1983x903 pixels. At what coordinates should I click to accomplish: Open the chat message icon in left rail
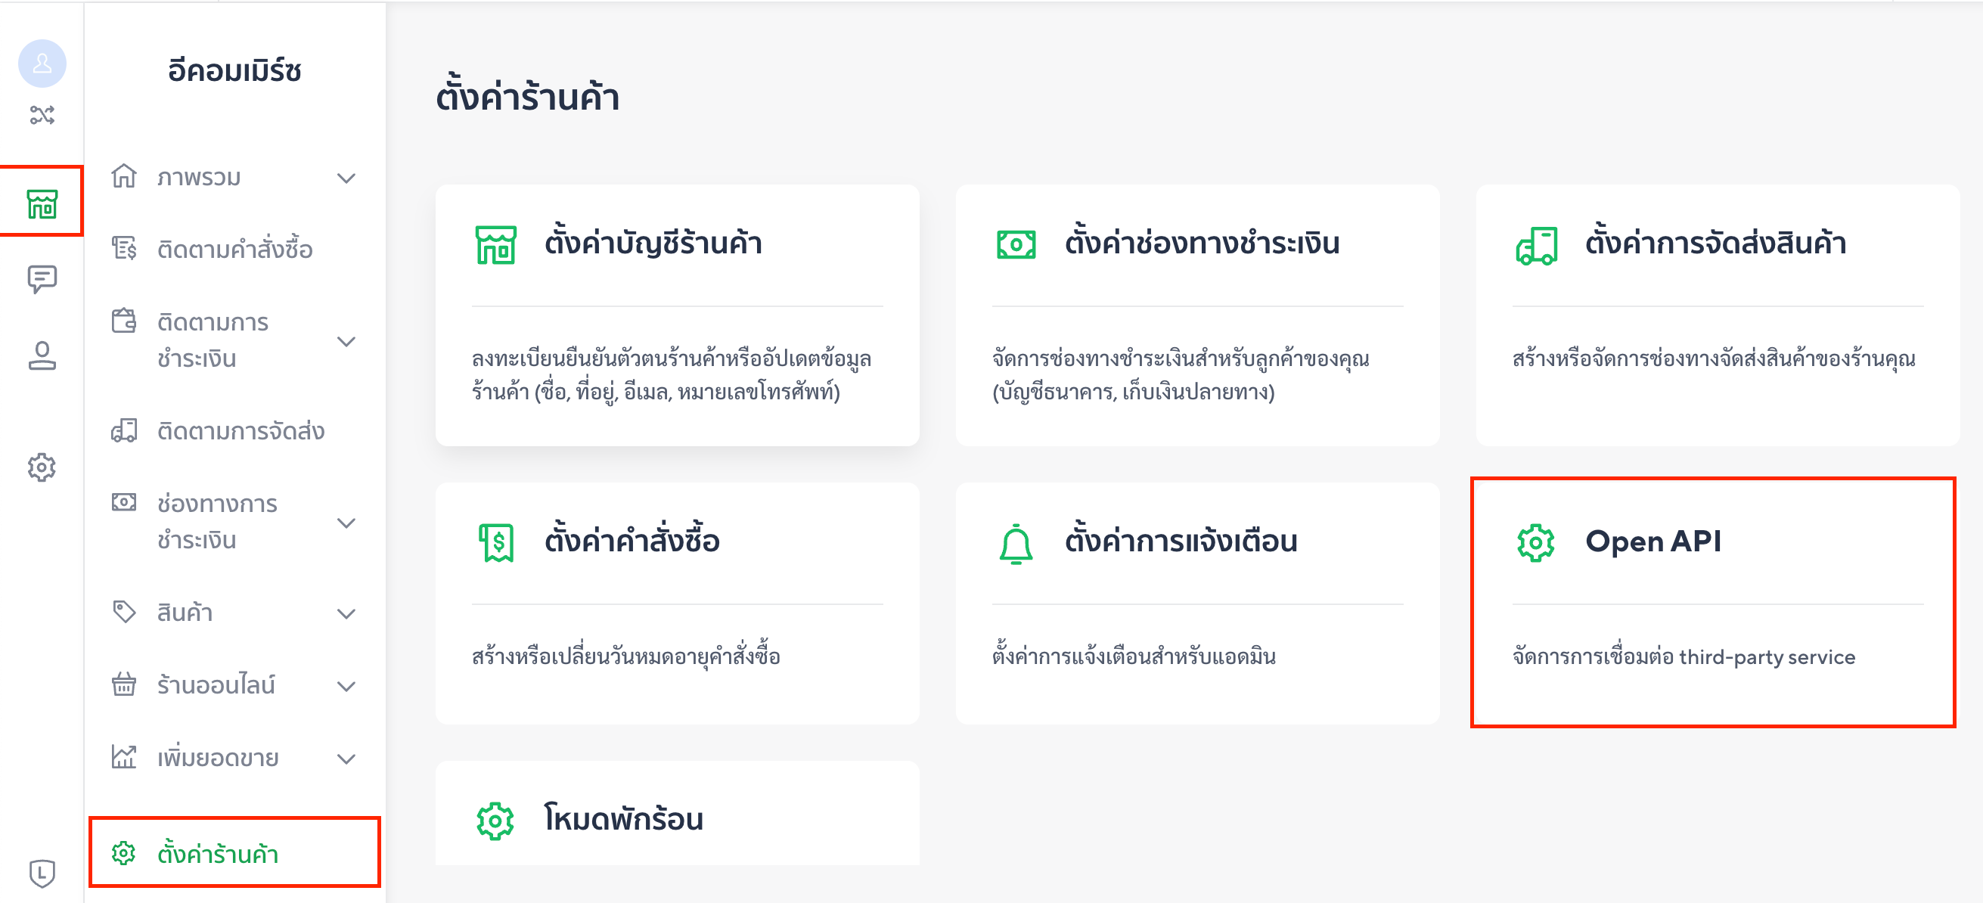(x=42, y=278)
